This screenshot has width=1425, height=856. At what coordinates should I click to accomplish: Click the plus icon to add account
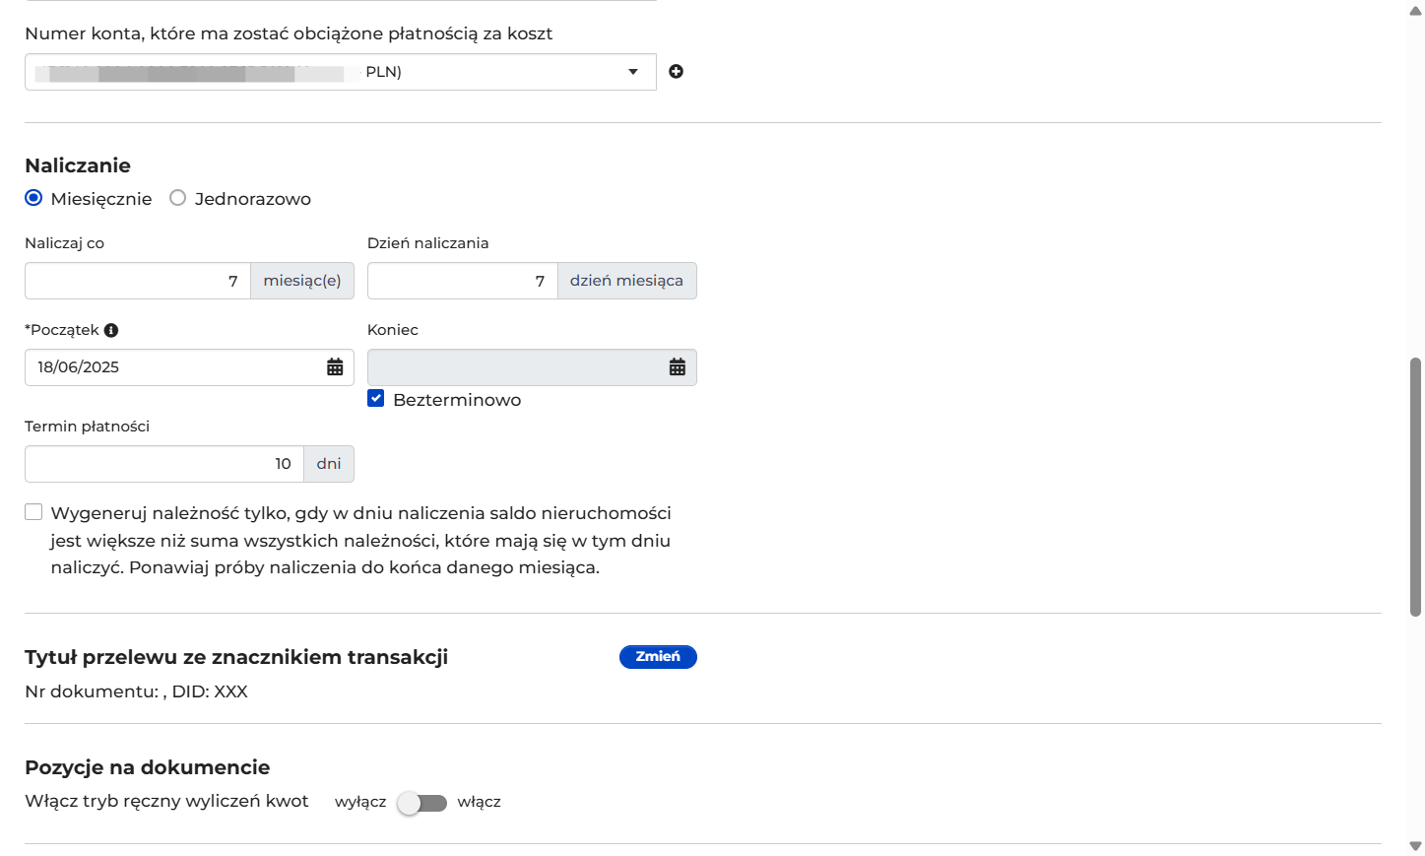676,71
